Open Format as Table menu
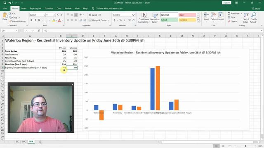Viewport: 264px width, 148px height. (x=155, y=18)
